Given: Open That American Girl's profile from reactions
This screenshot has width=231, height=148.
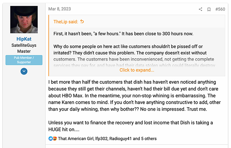Looking at the screenshot, I should 75,138.
